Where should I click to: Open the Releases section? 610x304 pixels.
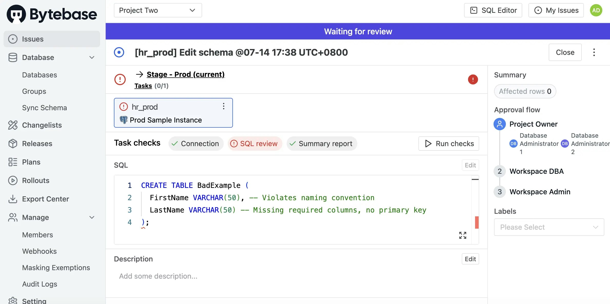pyautogui.click(x=37, y=144)
